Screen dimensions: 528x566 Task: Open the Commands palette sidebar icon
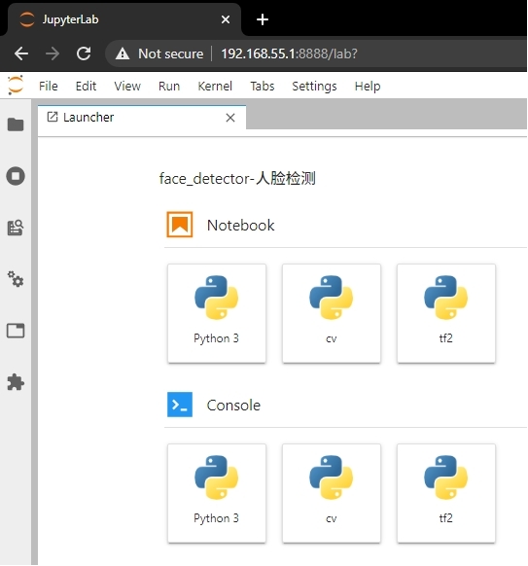tap(16, 228)
